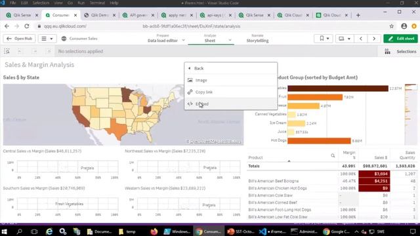Viewport: 420px width, 236px height.
Task: Bookmark this page with the star
Action: pyautogui.click(x=392, y=26)
